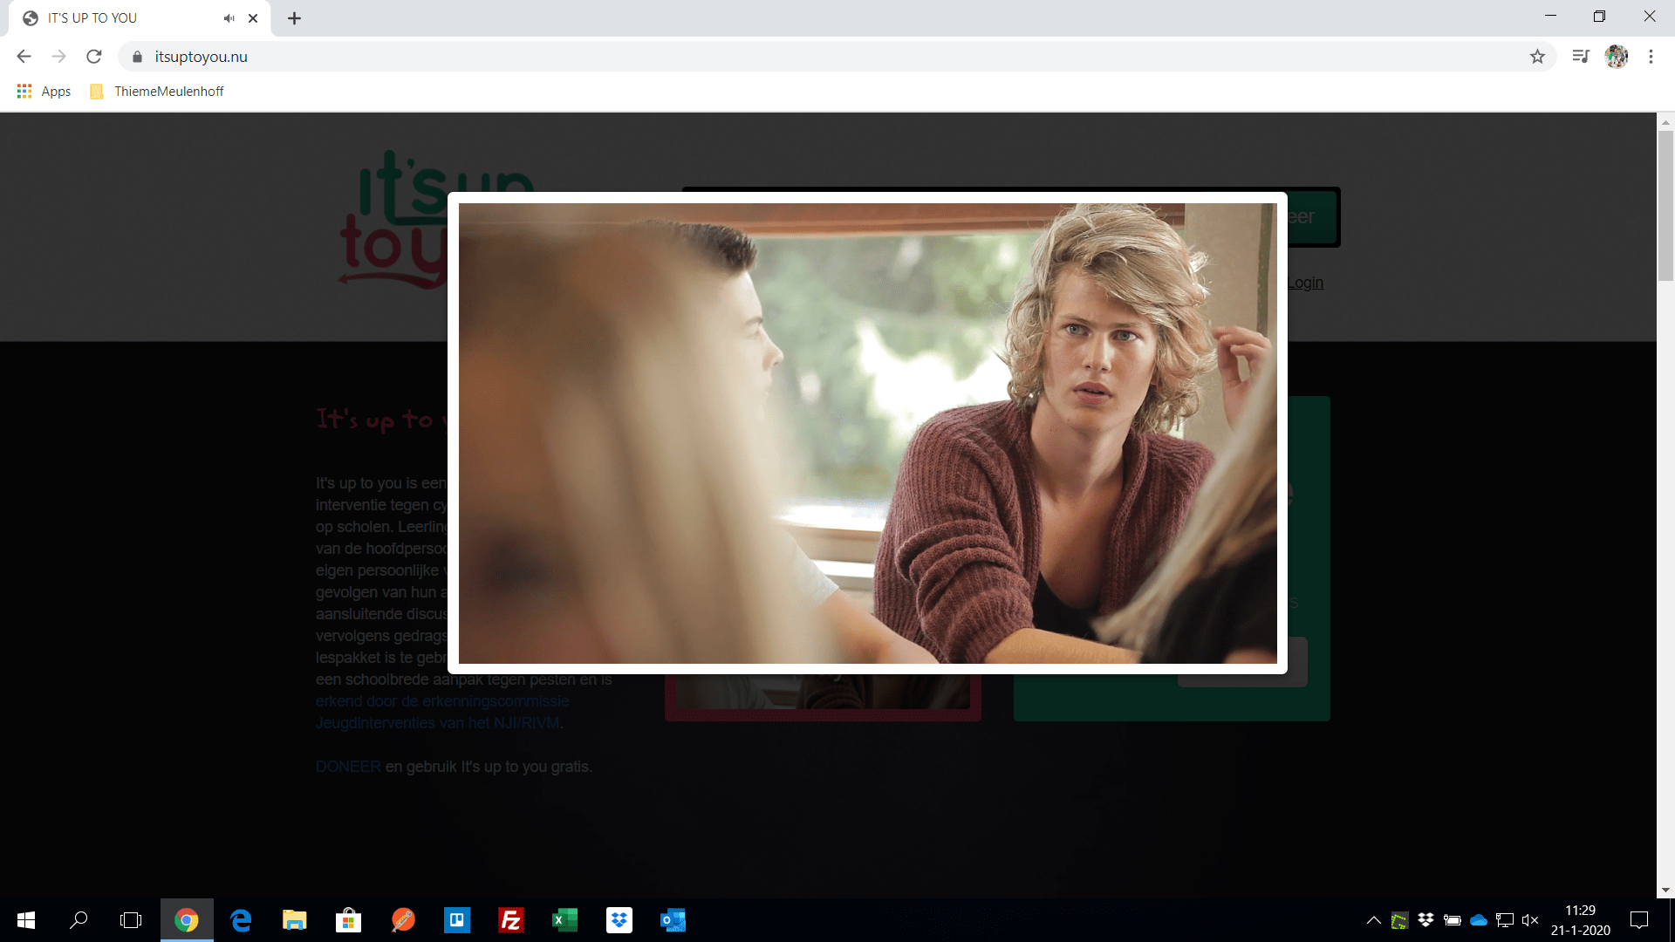
Task: Bookmark this page with the star icon
Action: click(x=1537, y=57)
